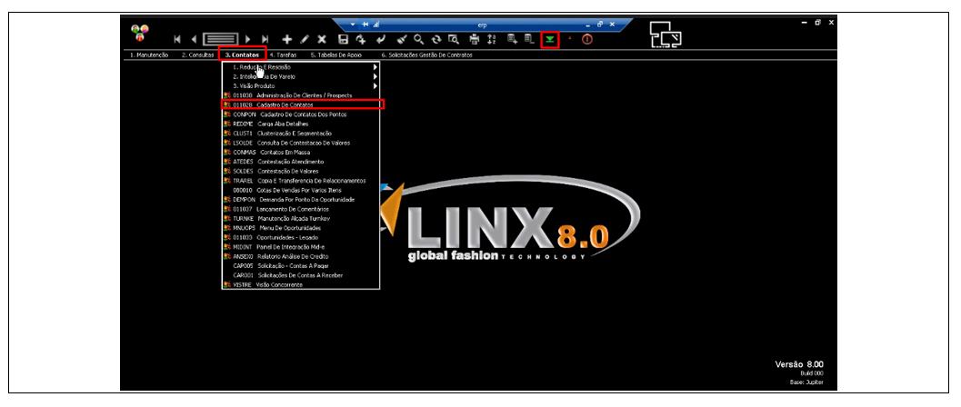Screen dimensions: 961x407
Task: Click the A-Z sort icon
Action: pyautogui.click(x=492, y=39)
